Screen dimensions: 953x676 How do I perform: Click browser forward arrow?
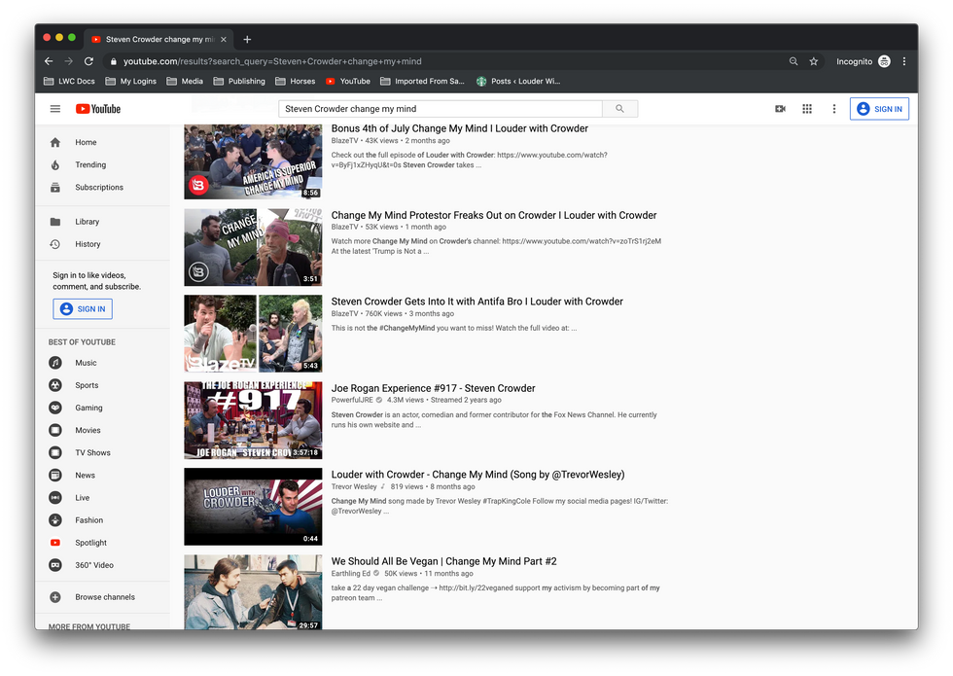coord(69,61)
